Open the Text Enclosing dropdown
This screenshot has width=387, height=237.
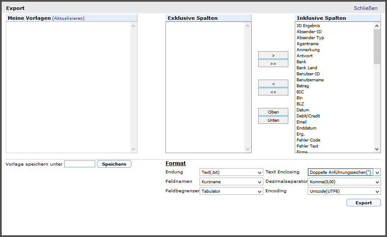coord(344,172)
